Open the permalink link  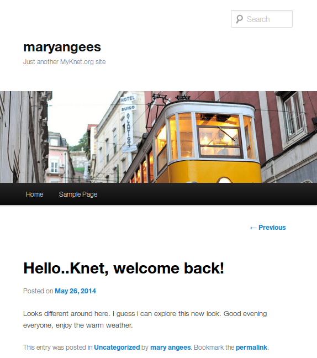(x=251, y=348)
